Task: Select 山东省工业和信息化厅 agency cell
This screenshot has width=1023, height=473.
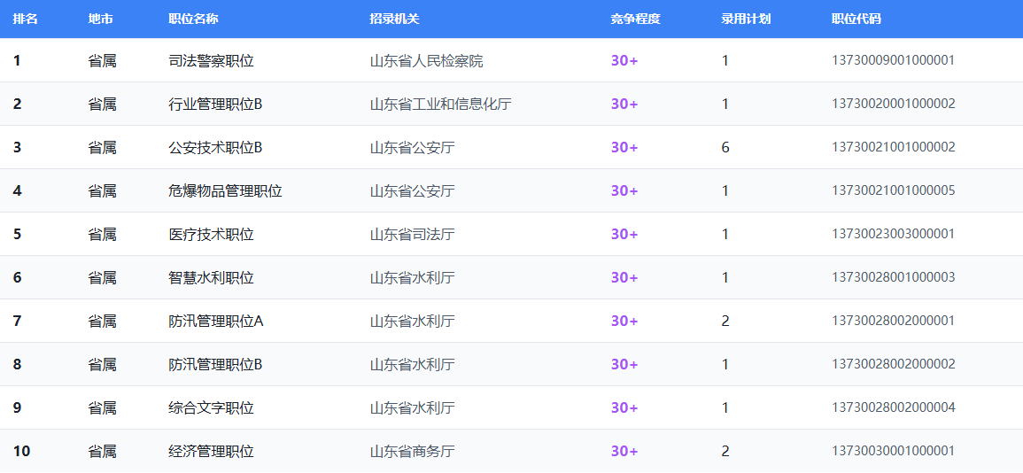Action: (x=440, y=105)
